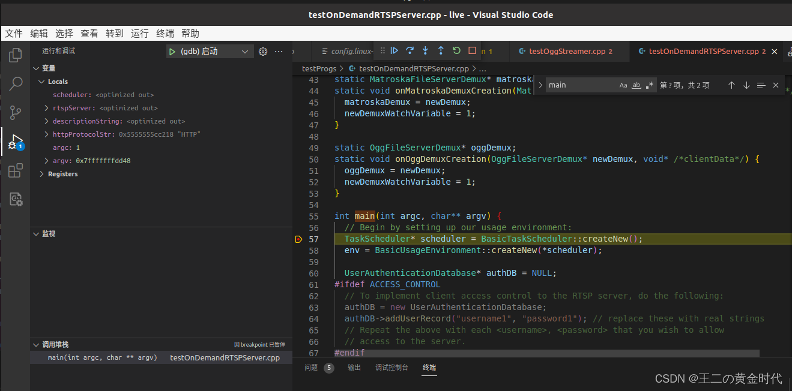Select the argc: 1 variable row

pyautogui.click(x=161, y=148)
